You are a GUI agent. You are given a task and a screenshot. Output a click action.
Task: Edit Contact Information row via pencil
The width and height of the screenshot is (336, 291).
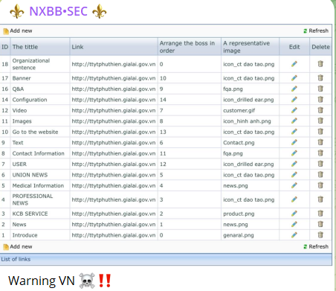tap(294, 153)
